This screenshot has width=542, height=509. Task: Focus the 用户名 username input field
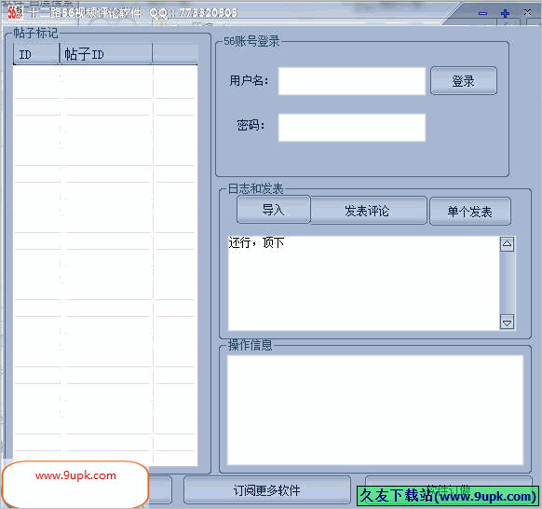click(352, 81)
